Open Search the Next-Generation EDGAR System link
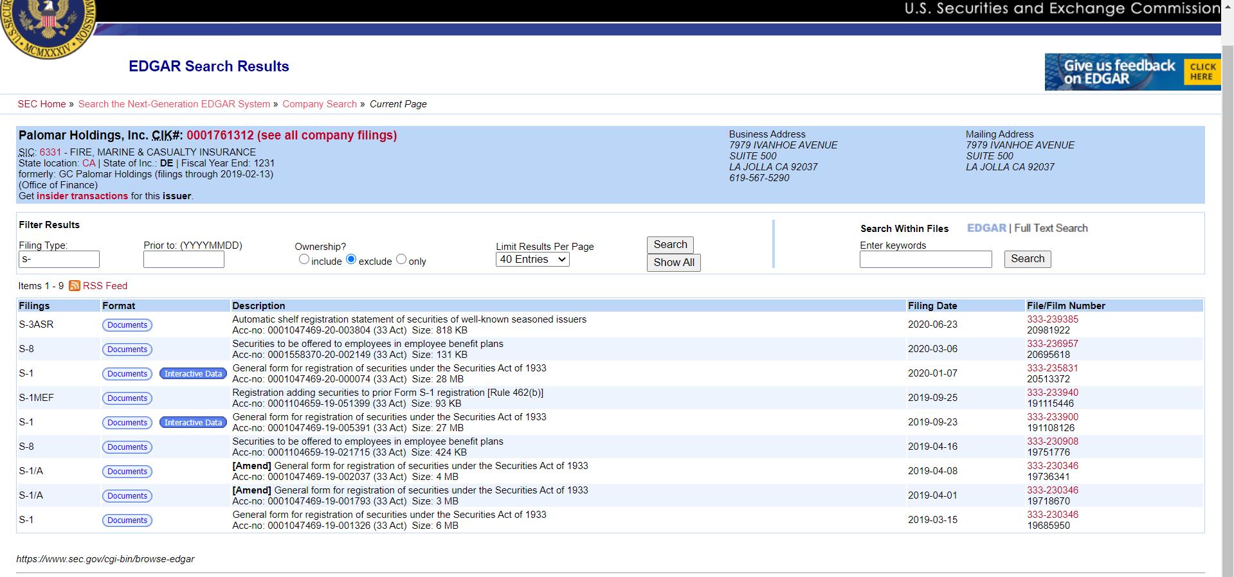1234x577 pixels. click(x=174, y=104)
